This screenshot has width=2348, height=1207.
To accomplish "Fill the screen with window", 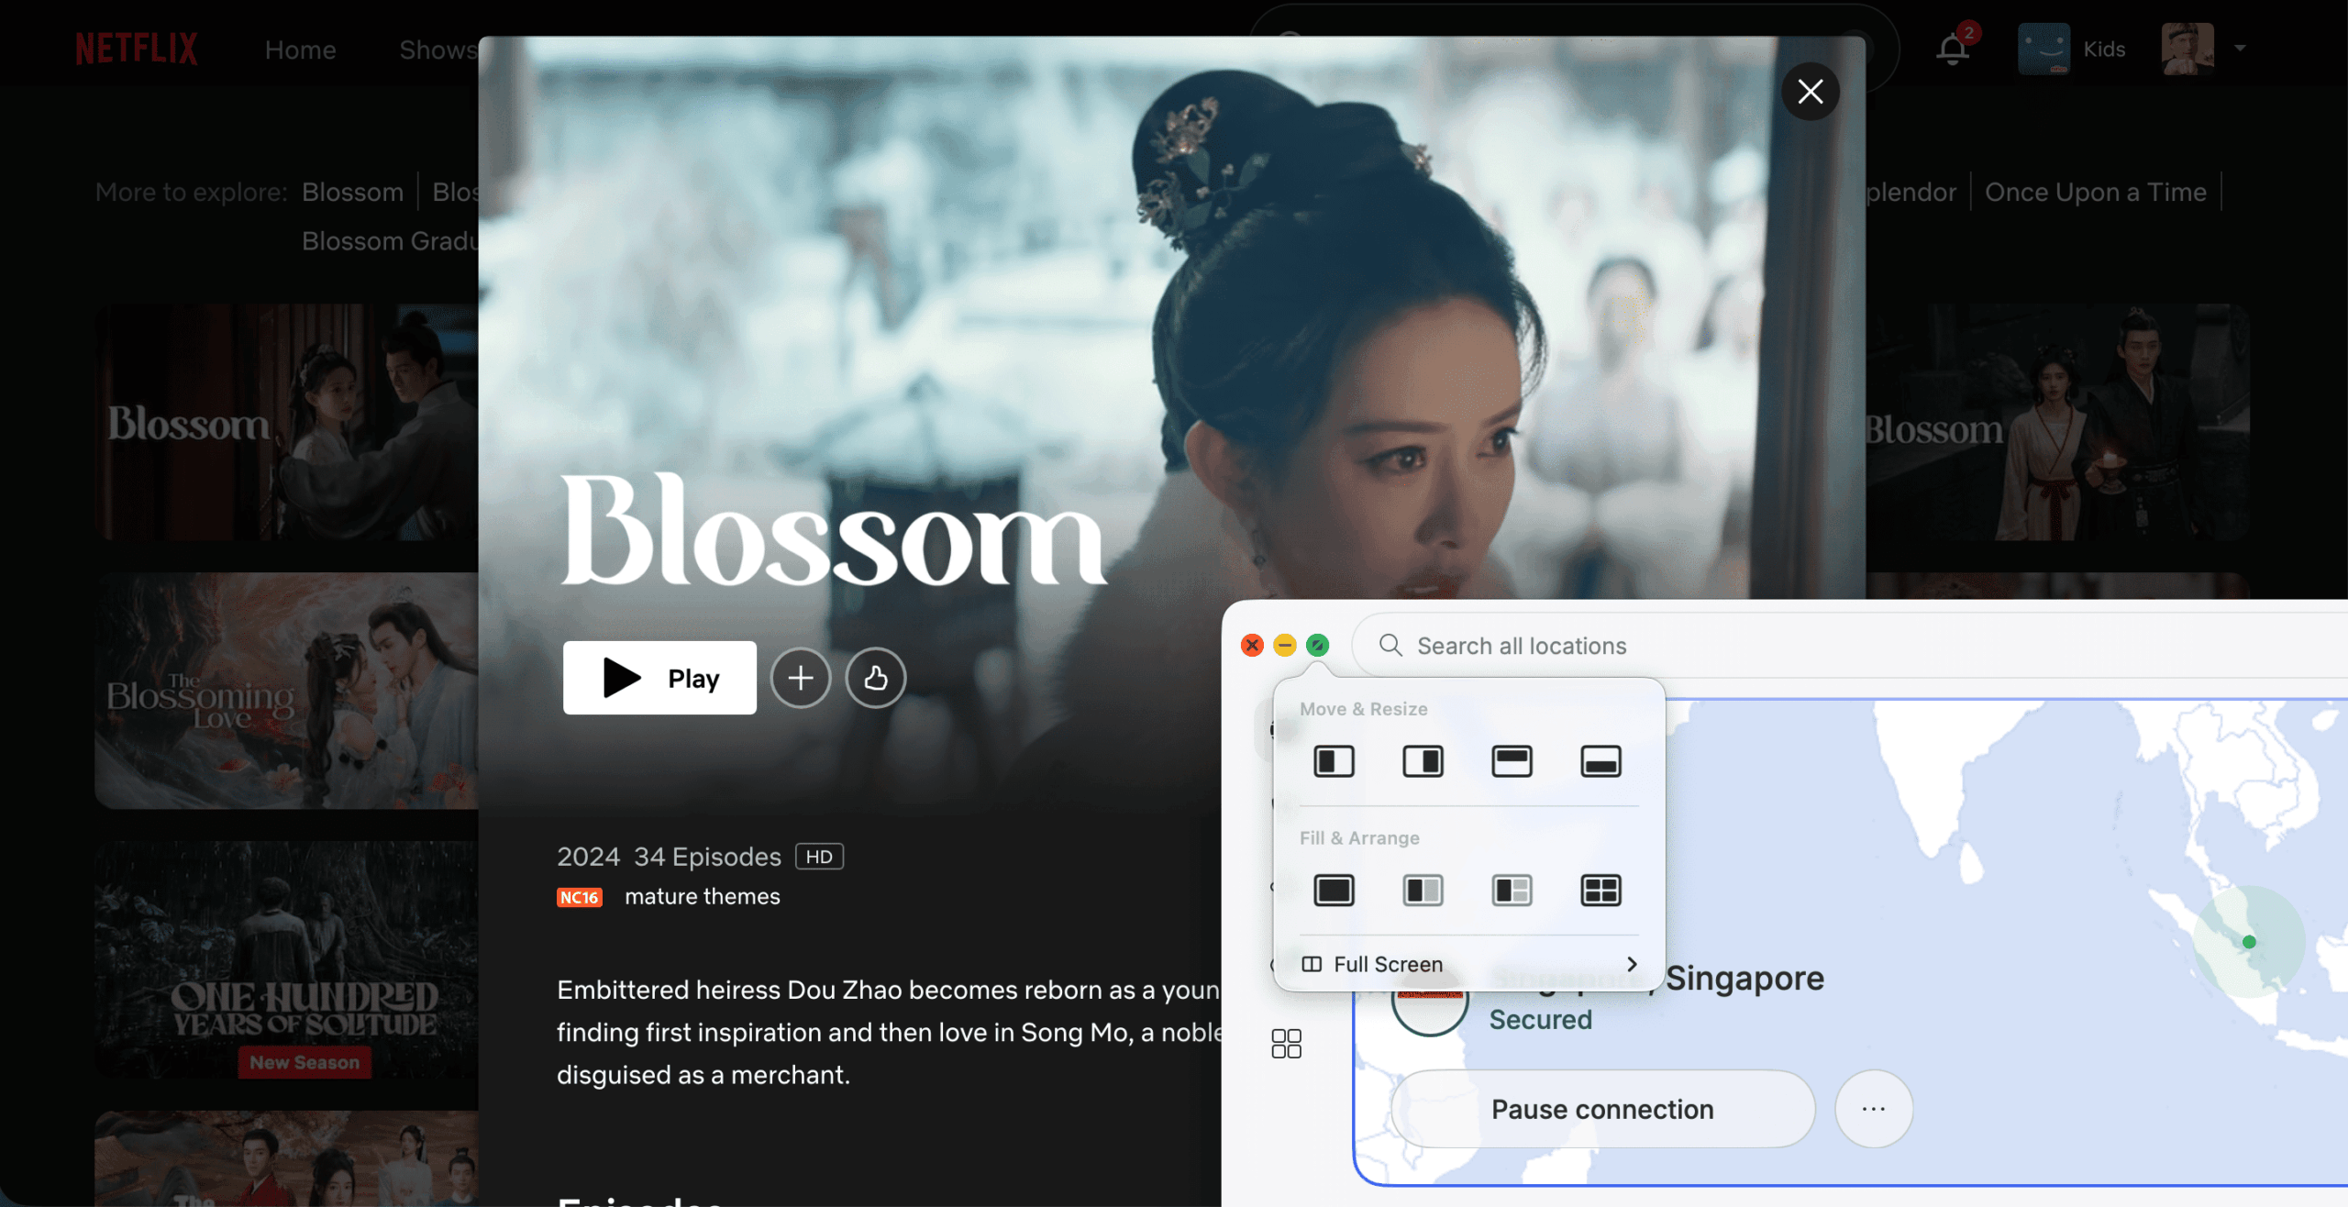I will (1334, 890).
